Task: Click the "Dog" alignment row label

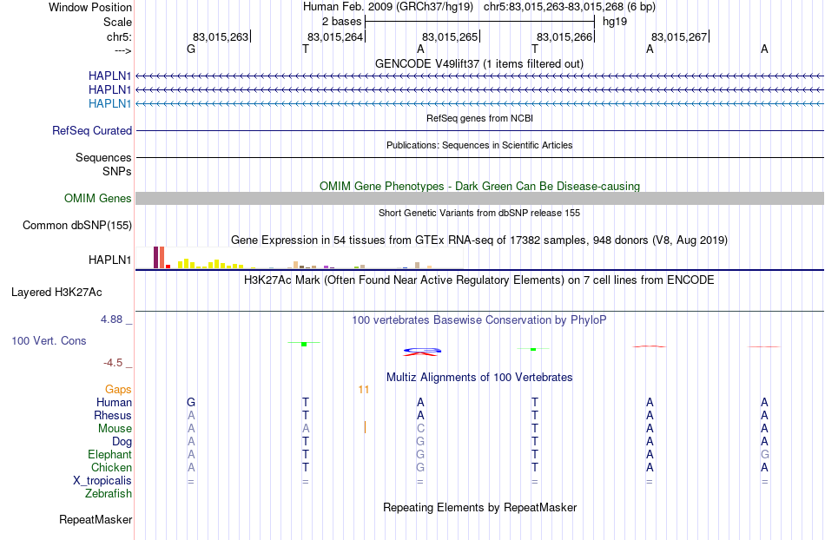Action: coord(122,442)
